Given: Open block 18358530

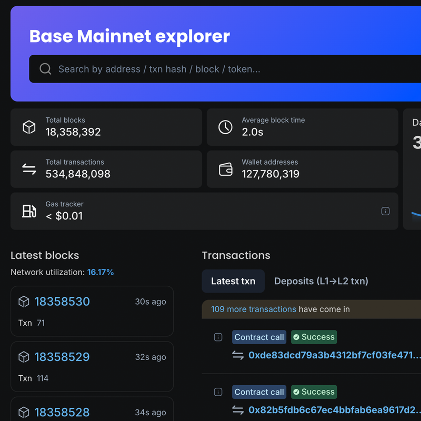Looking at the screenshot, I should [62, 302].
